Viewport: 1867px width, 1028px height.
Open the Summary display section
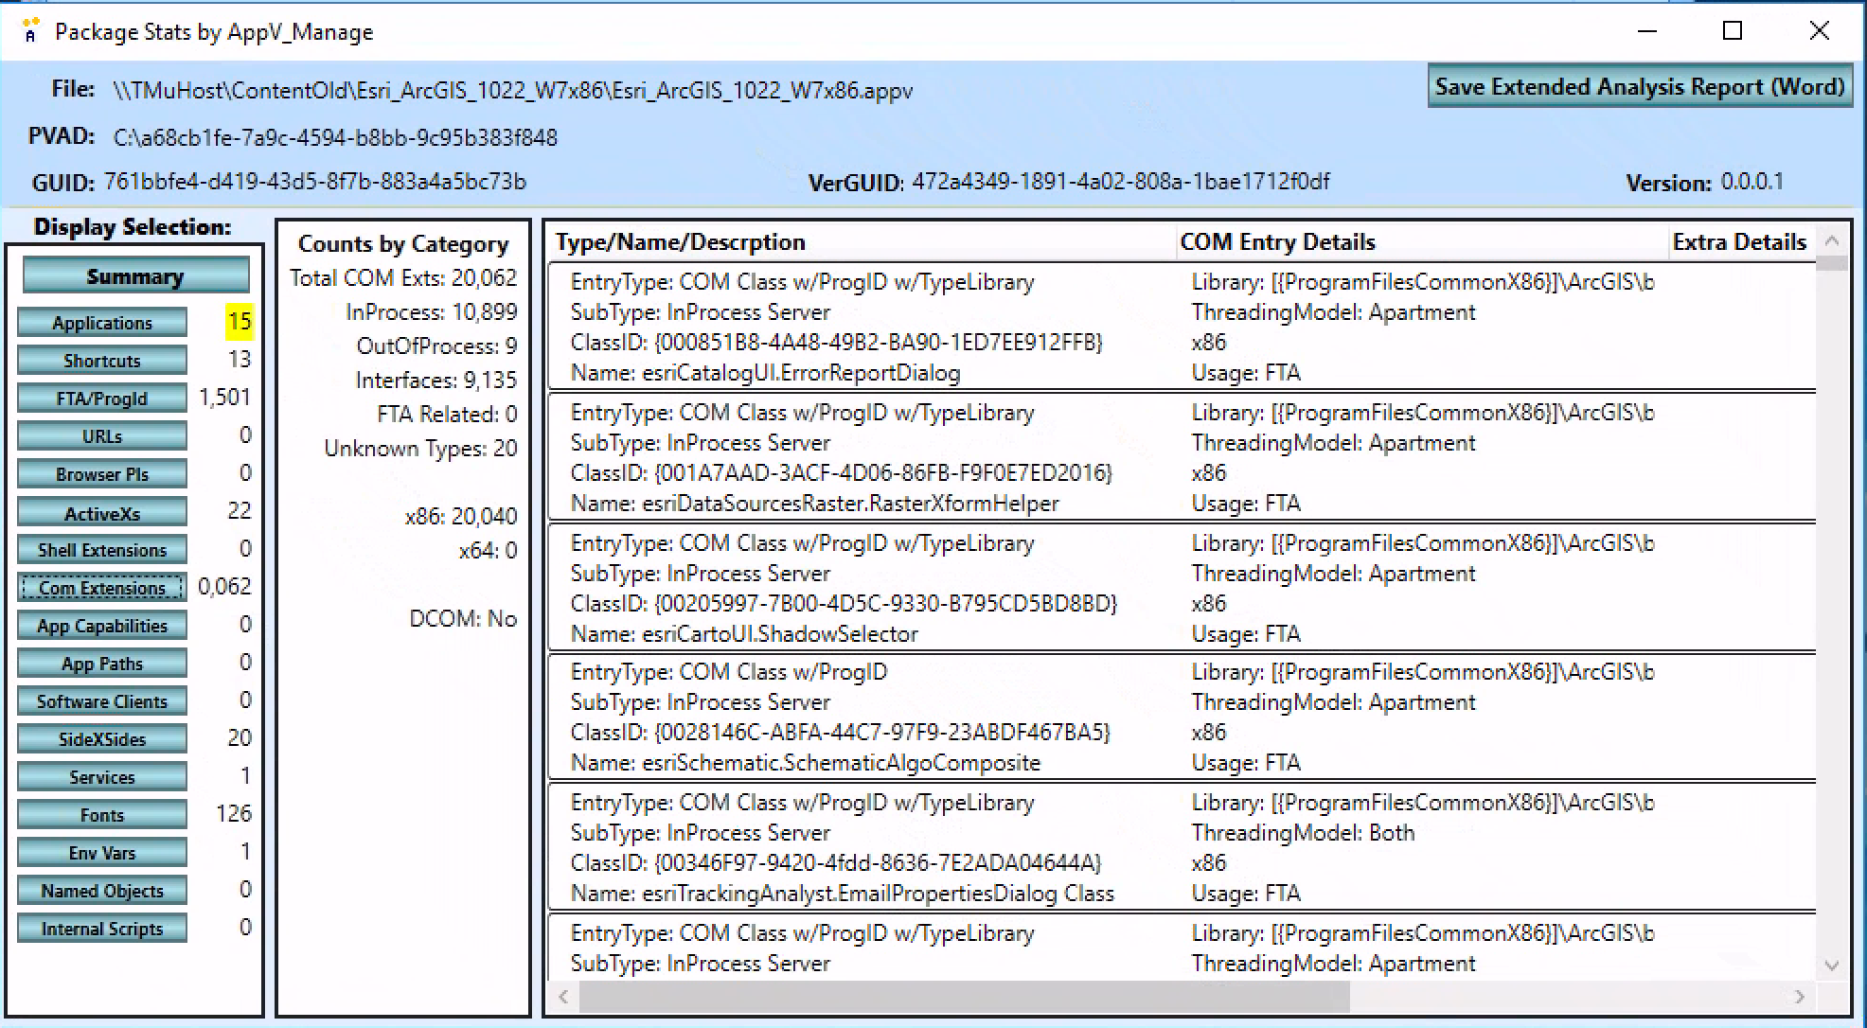point(135,276)
